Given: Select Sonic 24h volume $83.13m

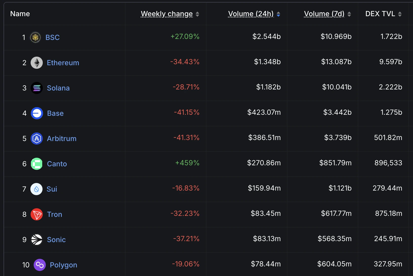Looking at the screenshot, I should click(x=267, y=239).
